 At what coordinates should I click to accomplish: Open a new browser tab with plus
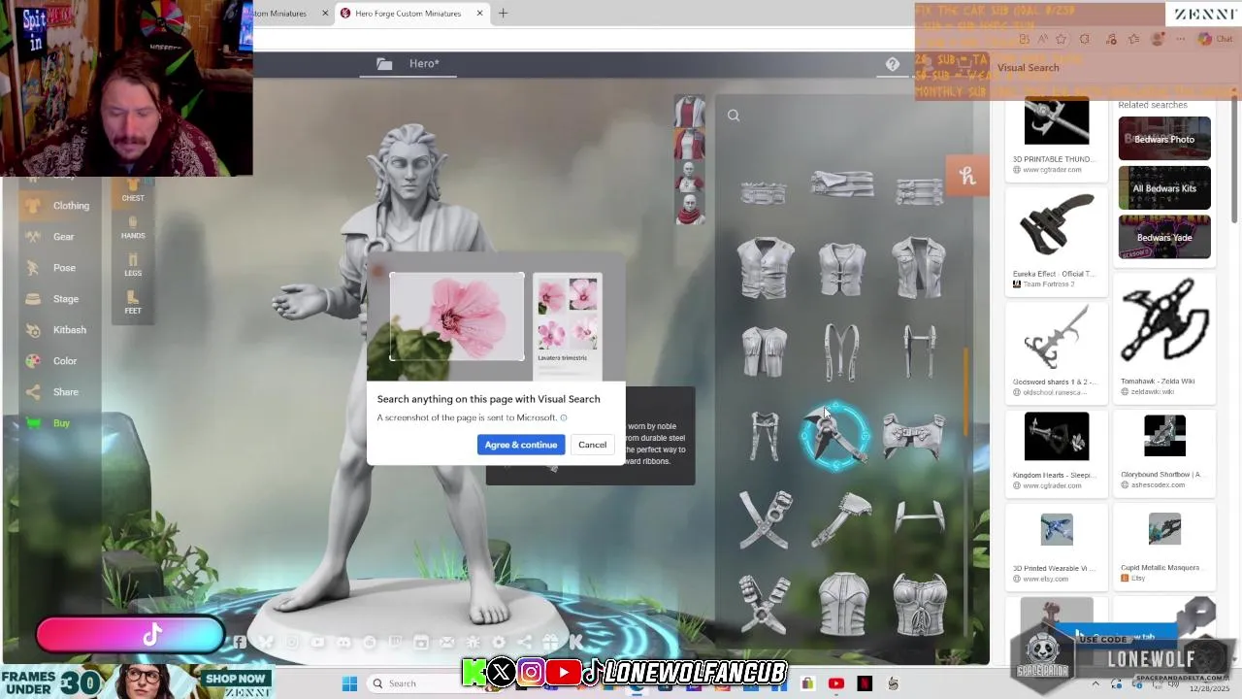coord(503,14)
